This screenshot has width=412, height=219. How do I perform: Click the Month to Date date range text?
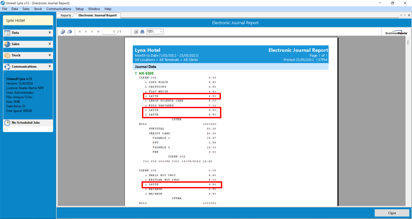[x=167, y=55]
